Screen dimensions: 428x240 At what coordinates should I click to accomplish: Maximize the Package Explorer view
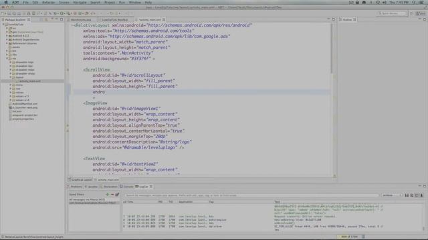point(62,19)
